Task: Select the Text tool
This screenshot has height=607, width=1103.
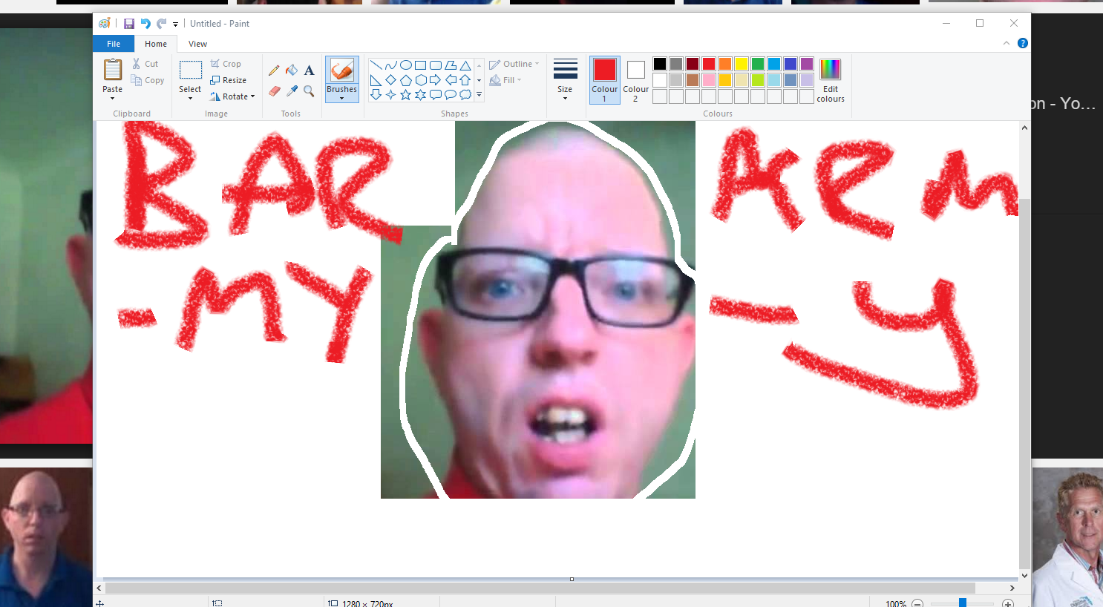Action: pos(309,70)
